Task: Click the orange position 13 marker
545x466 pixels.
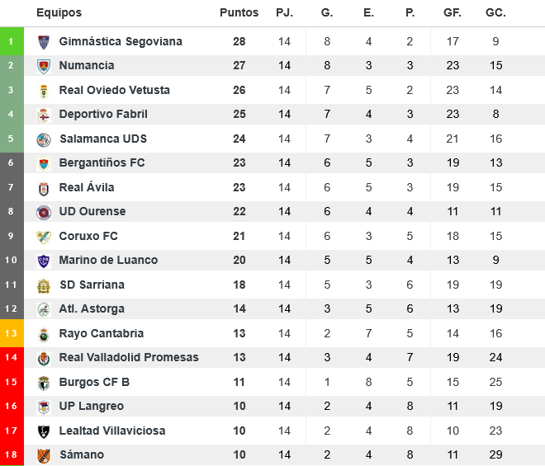Action: (12, 334)
